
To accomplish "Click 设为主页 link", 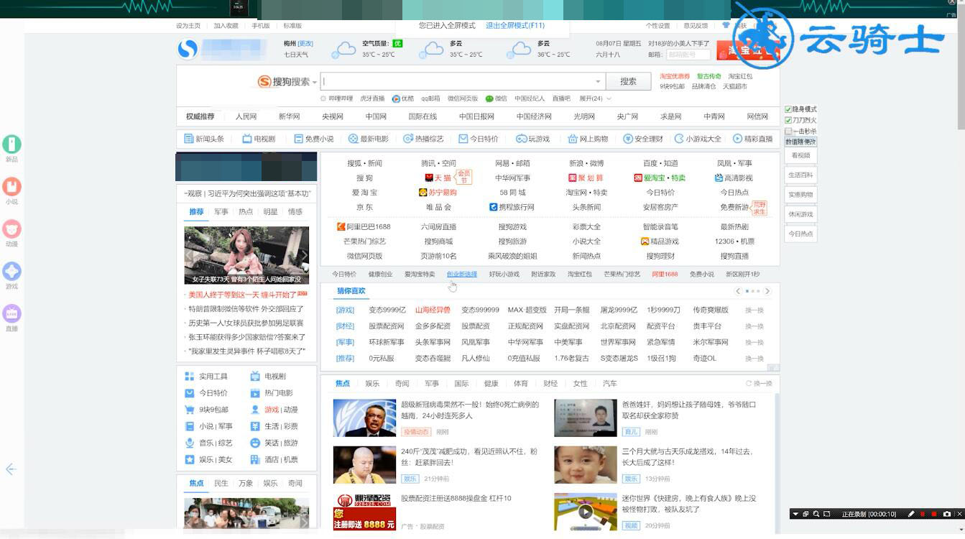I will click(188, 26).
